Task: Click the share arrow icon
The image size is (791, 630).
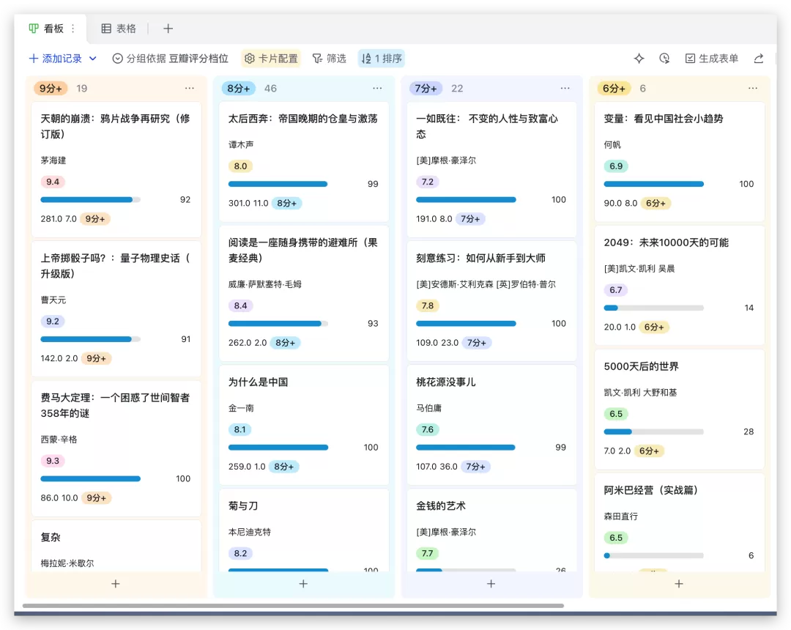Action: (758, 59)
